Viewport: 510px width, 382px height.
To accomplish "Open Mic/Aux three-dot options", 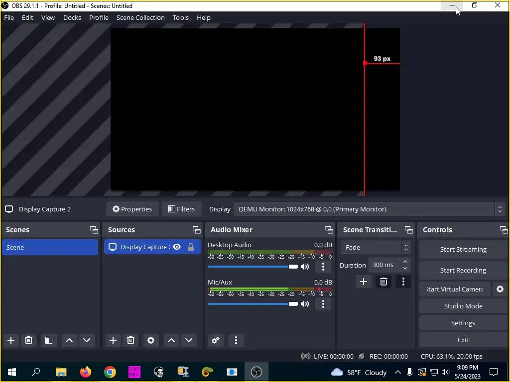I will 323,304.
